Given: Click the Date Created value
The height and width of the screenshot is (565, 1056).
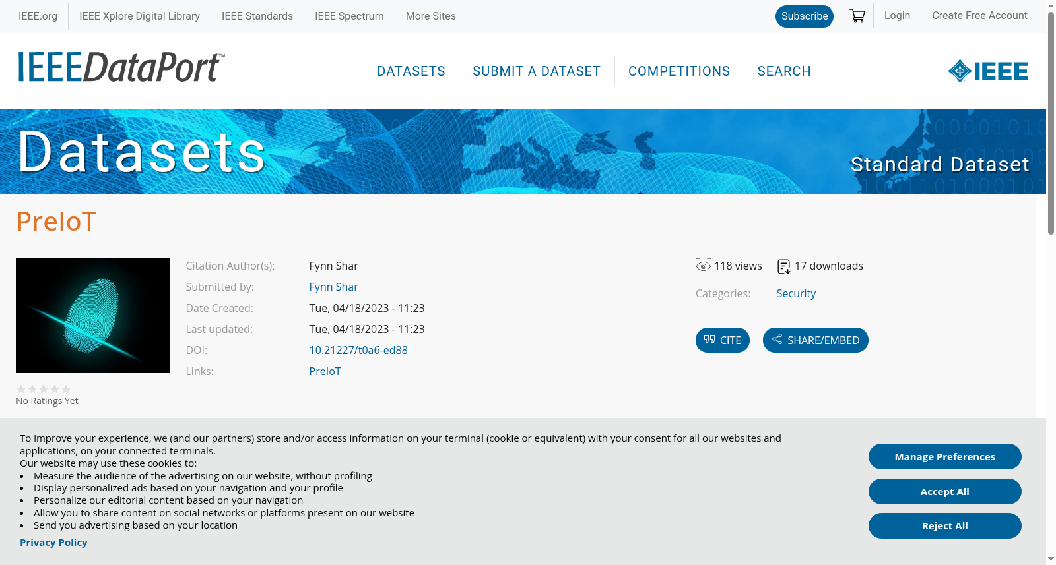Looking at the screenshot, I should pyautogui.click(x=367, y=308).
